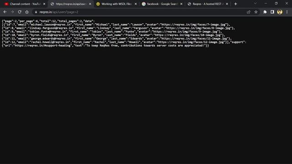View site security lock info
This screenshot has width=292, height=164.
pos(36,12)
